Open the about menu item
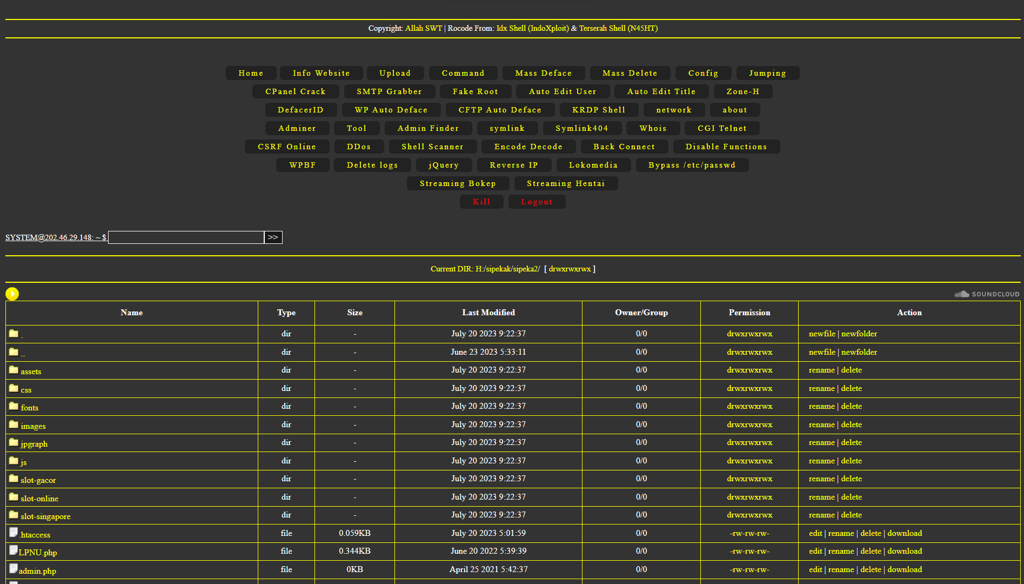The image size is (1024, 584). (735, 110)
